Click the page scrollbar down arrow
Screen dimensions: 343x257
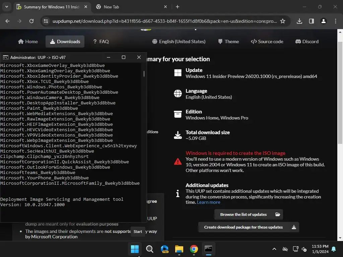(340, 238)
